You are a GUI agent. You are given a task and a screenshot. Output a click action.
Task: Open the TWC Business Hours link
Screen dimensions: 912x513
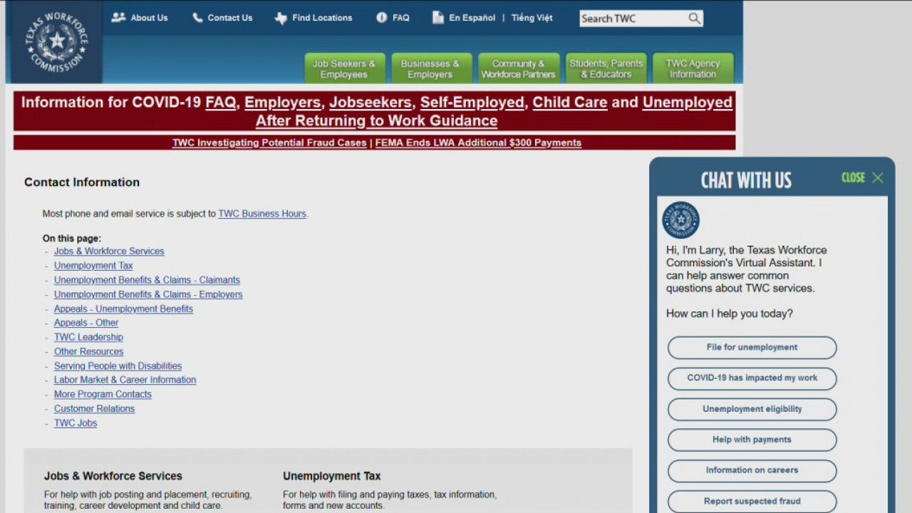(x=261, y=214)
